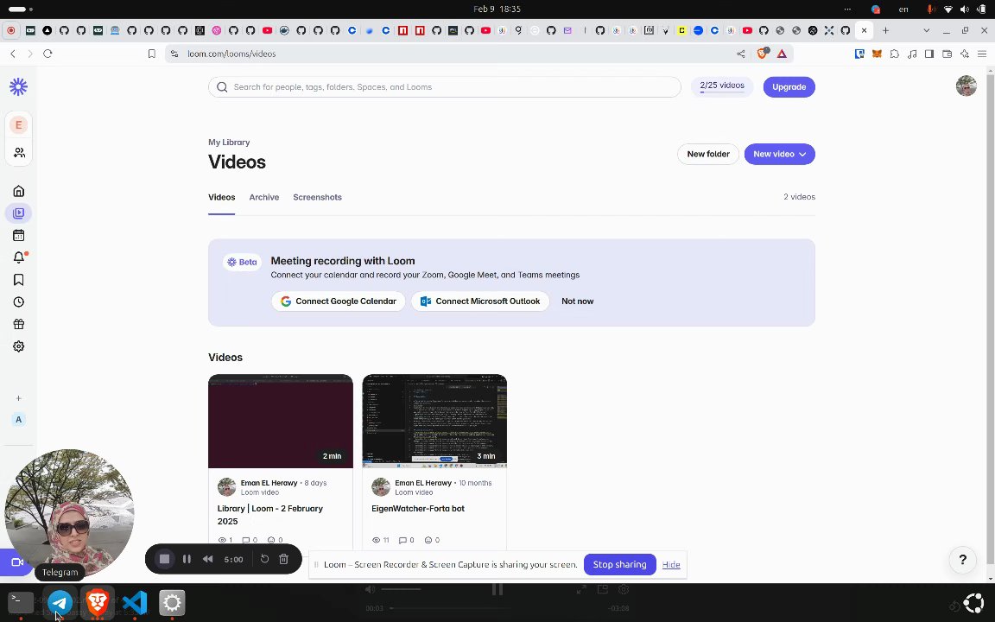Open Telegram from the dock
This screenshot has height=622, width=995.
(x=60, y=602)
